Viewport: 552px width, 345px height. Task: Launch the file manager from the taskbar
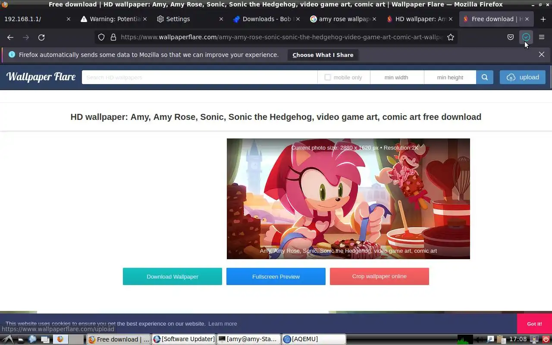20,339
